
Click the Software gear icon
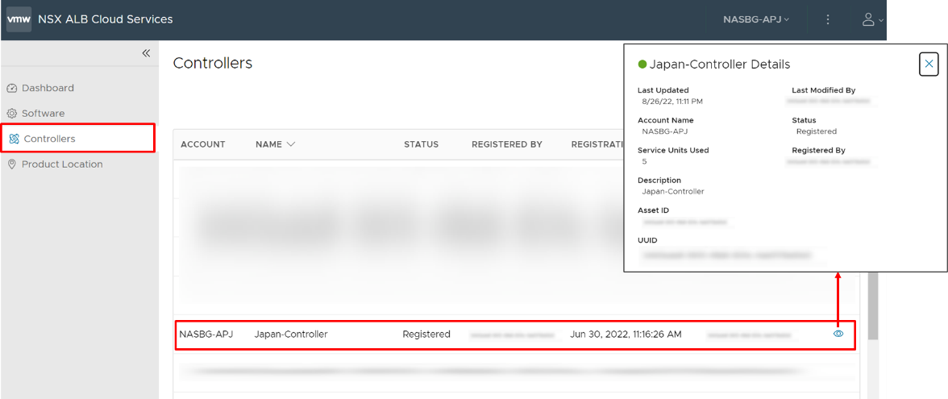coord(12,114)
